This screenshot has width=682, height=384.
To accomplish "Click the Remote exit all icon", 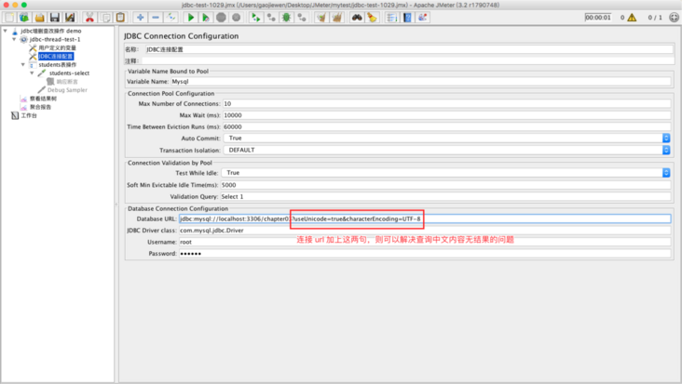I will (302, 18).
